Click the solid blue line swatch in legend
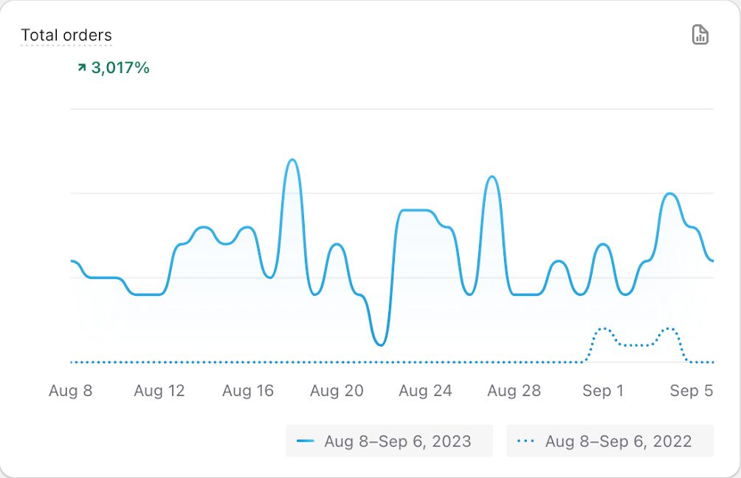741x478 pixels. click(x=306, y=441)
